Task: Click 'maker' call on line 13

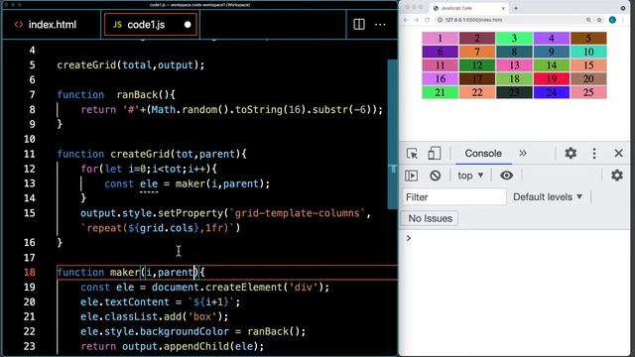Action: tap(190, 183)
